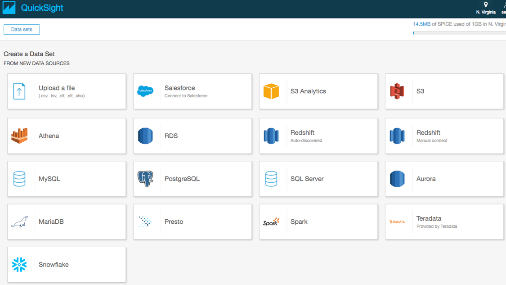Select the Presto dotted icon
The height and width of the screenshot is (285, 506).
145,222
